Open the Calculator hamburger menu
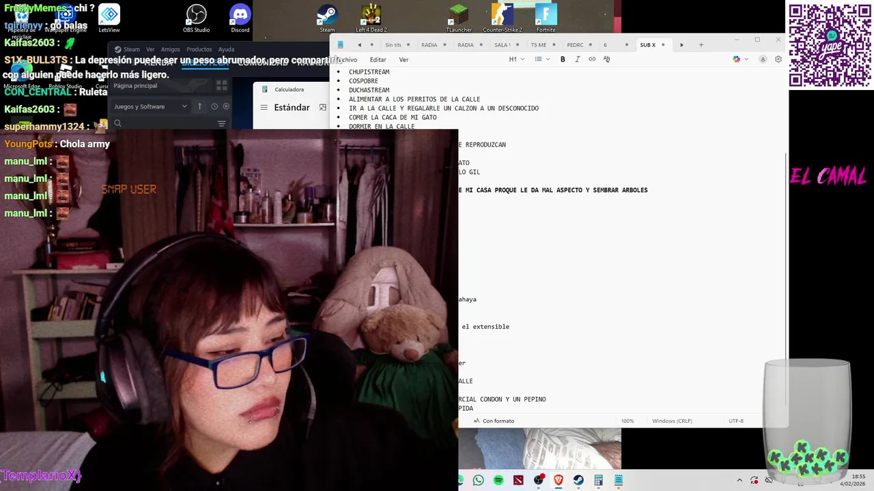874x491 pixels. coord(264,108)
